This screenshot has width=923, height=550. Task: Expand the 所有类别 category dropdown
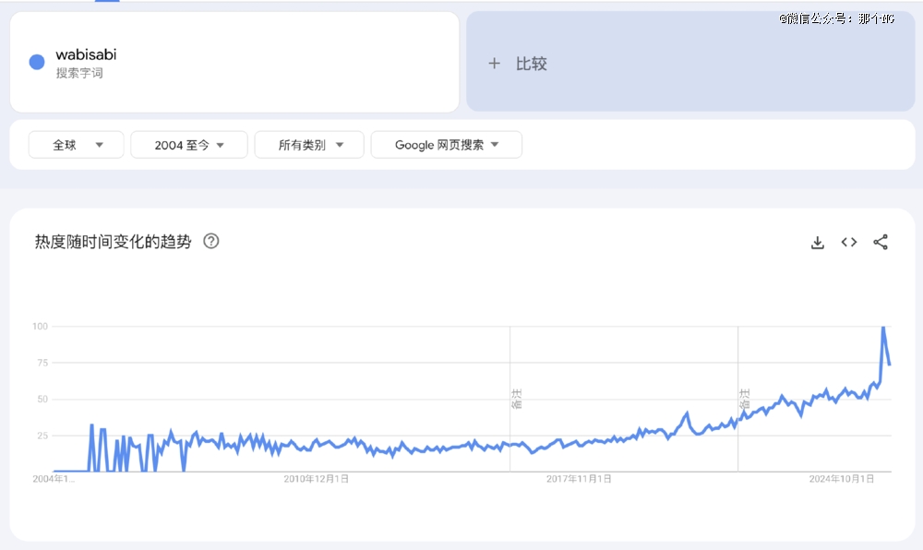pos(309,145)
